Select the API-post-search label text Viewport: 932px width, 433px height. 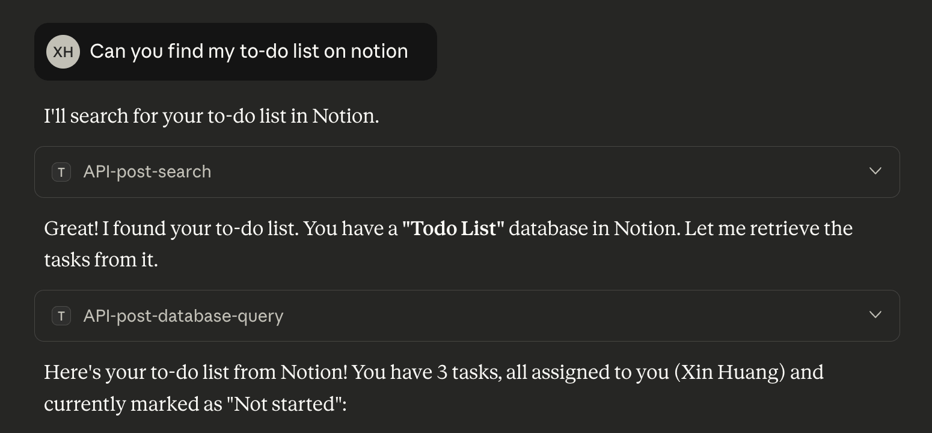tap(147, 172)
